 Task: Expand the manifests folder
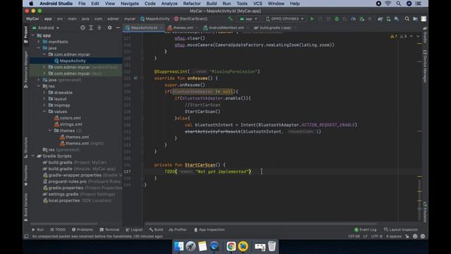click(x=39, y=42)
